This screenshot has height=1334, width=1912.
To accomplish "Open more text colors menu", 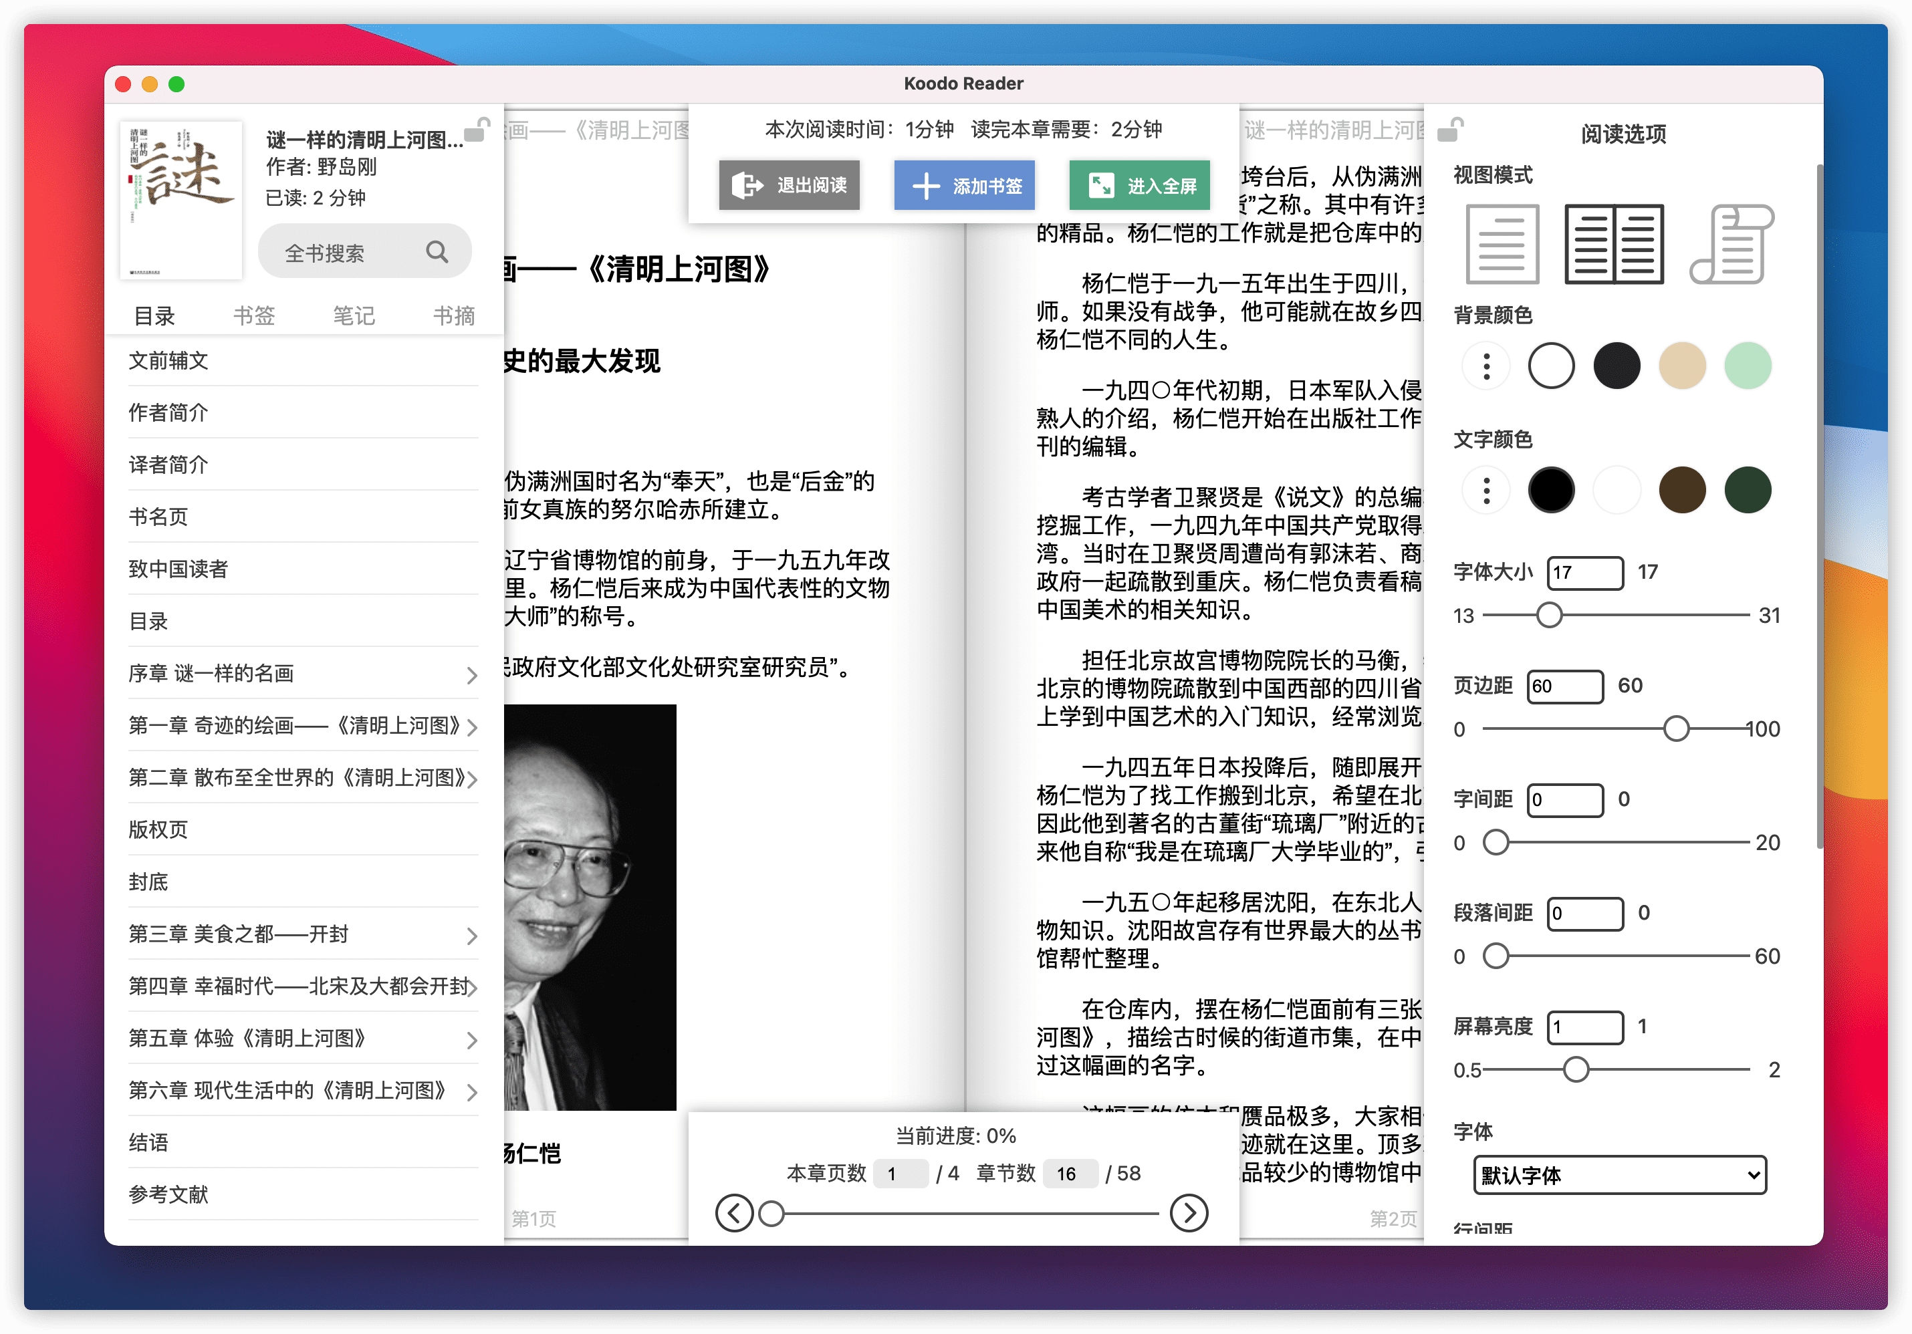I will coord(1485,490).
